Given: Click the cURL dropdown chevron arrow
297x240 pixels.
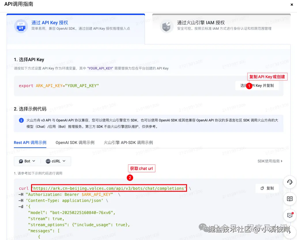Looking at the screenshot, I should click(x=64, y=161).
